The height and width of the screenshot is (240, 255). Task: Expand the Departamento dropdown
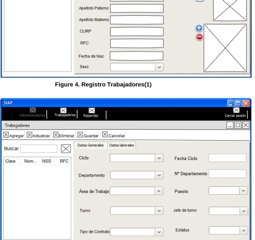point(159,175)
